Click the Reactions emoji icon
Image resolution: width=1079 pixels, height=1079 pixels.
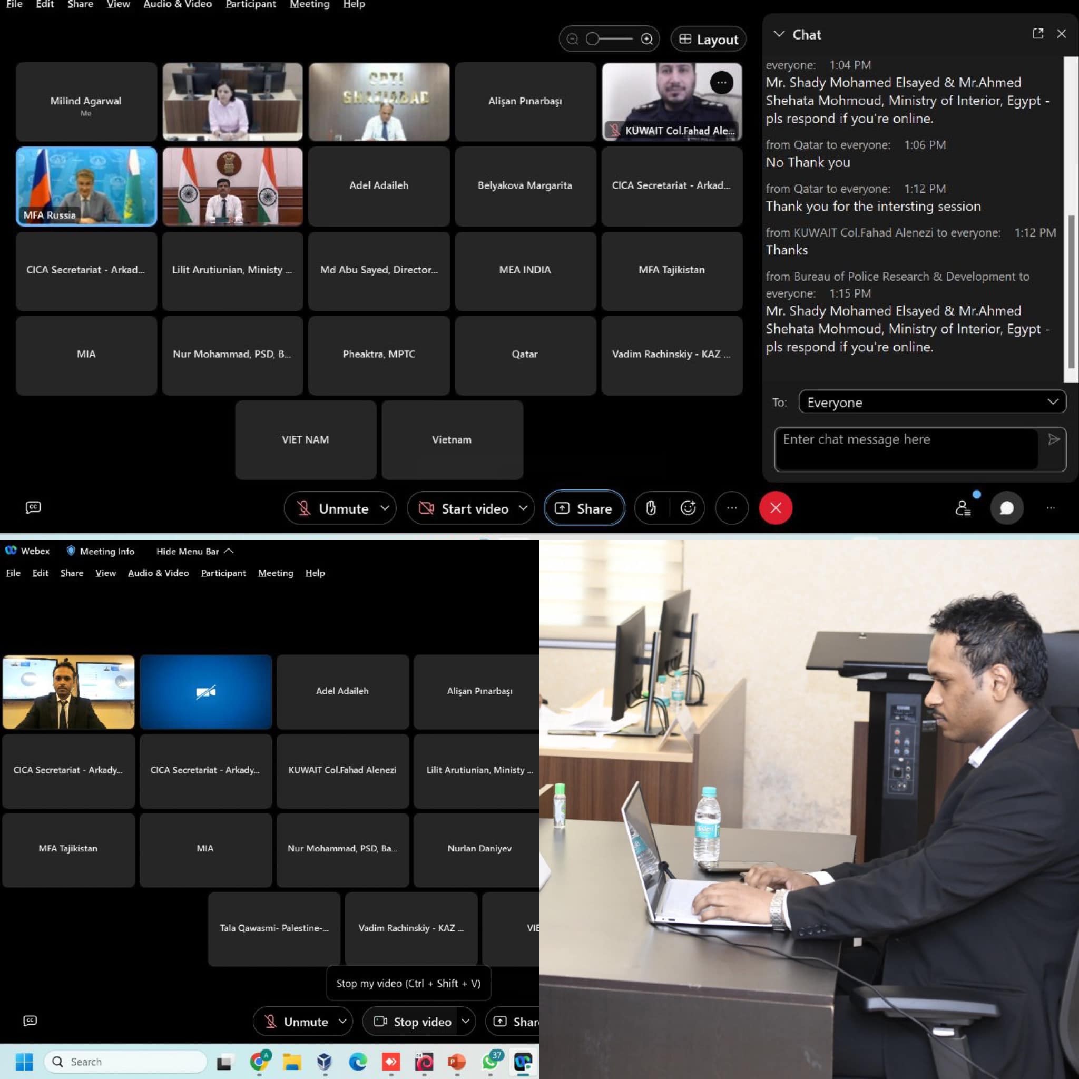tap(688, 508)
